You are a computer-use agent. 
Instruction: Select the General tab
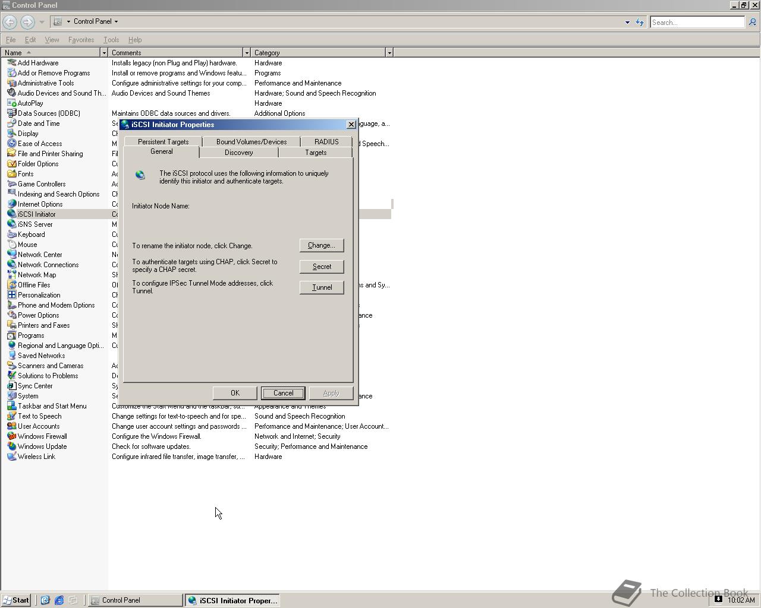[x=161, y=151]
